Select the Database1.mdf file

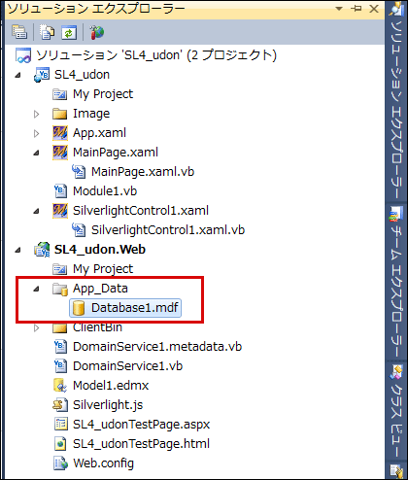point(125,308)
